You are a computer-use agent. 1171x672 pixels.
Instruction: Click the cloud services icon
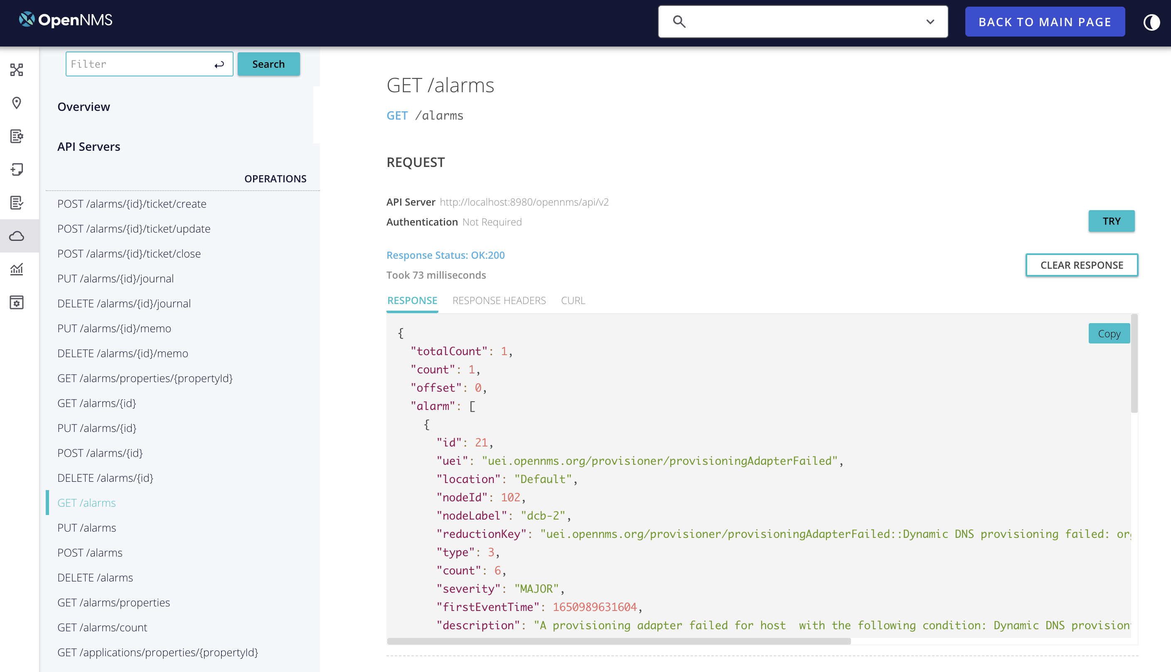[x=17, y=235]
